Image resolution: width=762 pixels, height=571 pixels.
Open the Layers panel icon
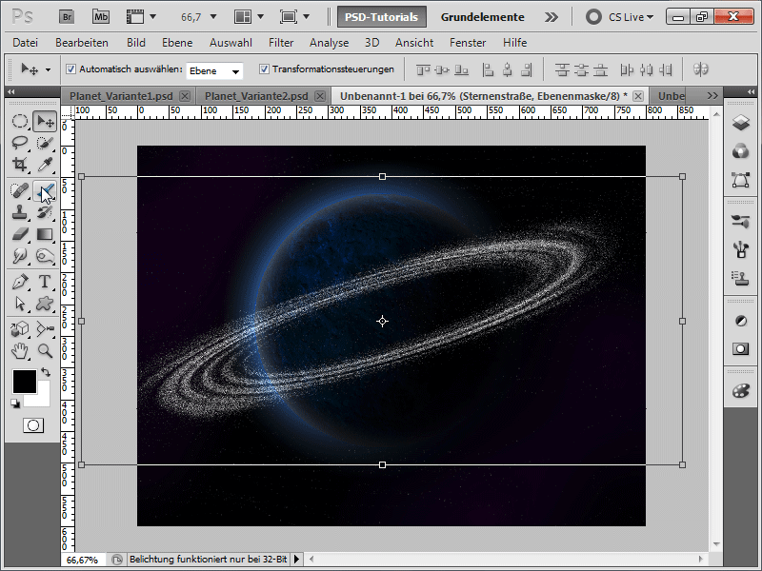(741, 123)
